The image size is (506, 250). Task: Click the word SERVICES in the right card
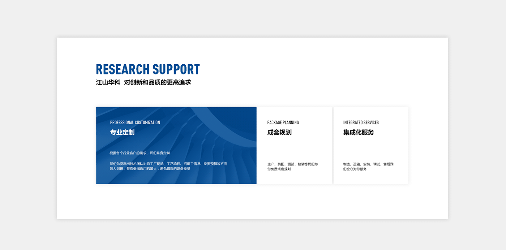(371, 122)
